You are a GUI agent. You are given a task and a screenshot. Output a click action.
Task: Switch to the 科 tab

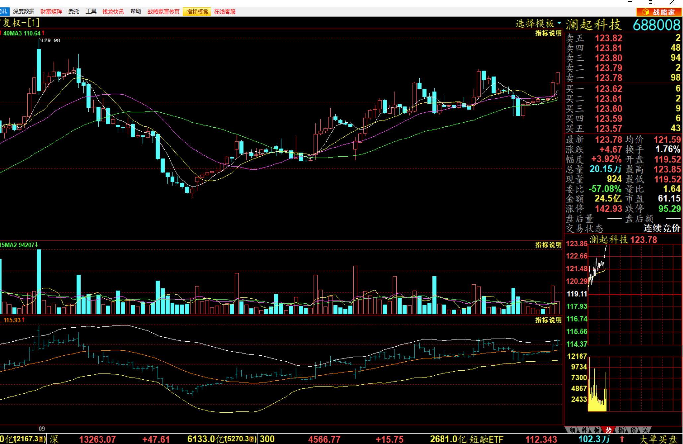pyautogui.click(x=584, y=430)
